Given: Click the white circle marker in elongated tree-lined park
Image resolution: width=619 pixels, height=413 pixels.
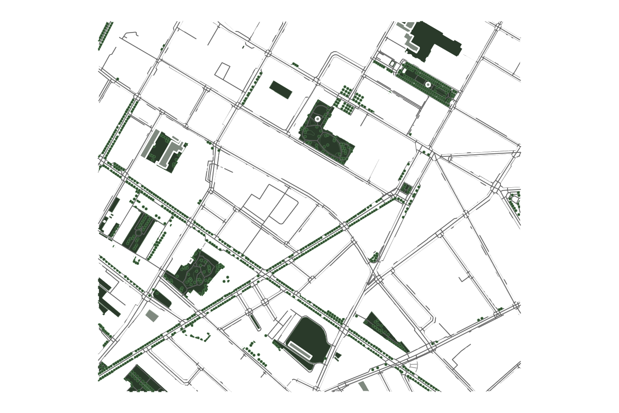Looking at the screenshot, I should [428, 84].
